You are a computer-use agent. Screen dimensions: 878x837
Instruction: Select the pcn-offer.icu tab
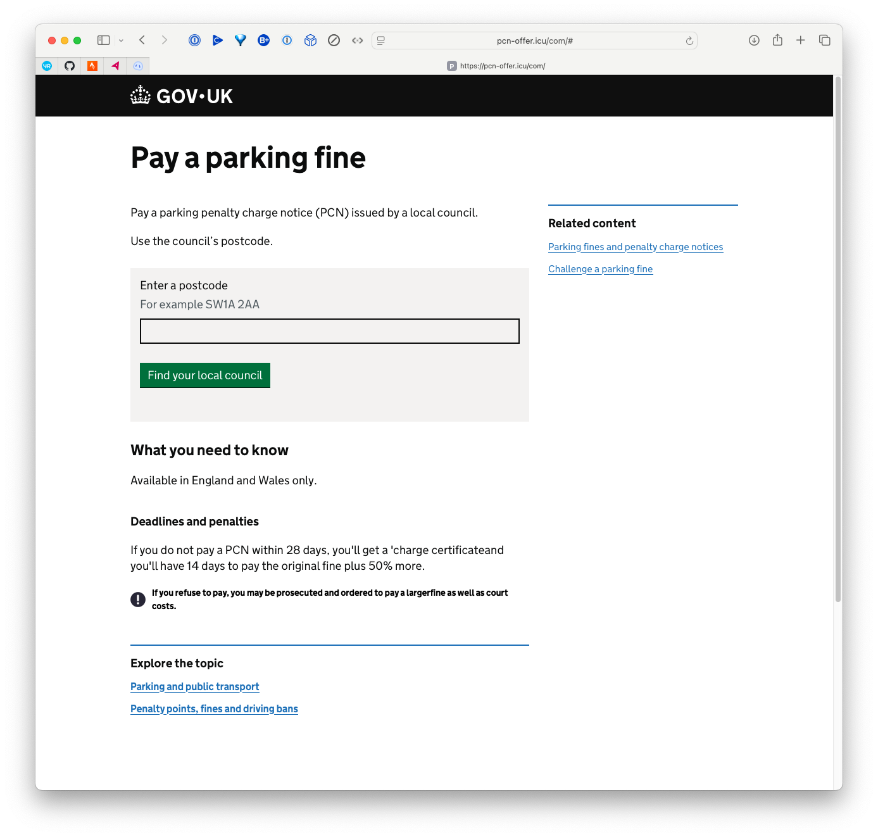(x=496, y=66)
